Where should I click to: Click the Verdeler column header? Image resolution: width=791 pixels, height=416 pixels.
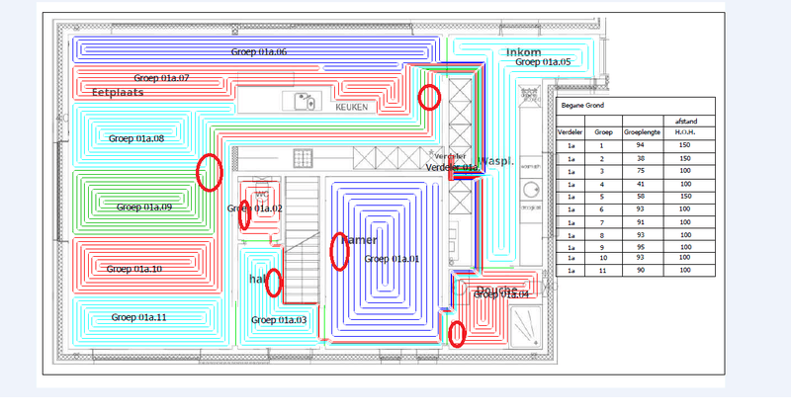tap(571, 132)
